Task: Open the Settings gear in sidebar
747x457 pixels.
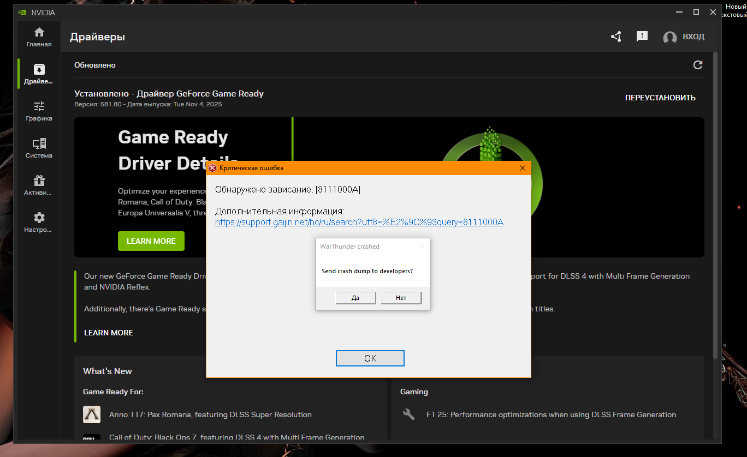Action: (x=39, y=223)
